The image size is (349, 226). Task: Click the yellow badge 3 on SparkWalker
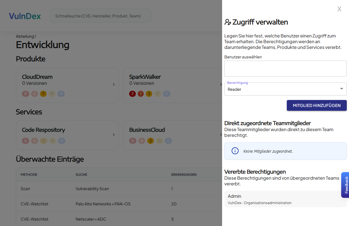pyautogui.click(x=149, y=94)
